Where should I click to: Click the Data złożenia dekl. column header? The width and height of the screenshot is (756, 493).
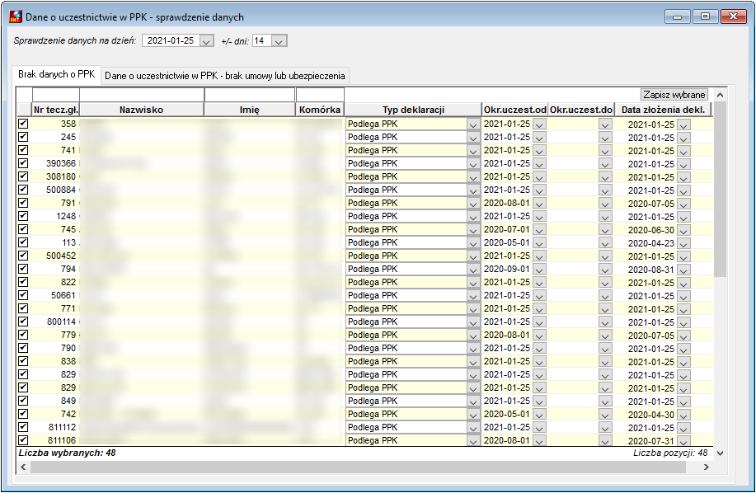click(663, 110)
